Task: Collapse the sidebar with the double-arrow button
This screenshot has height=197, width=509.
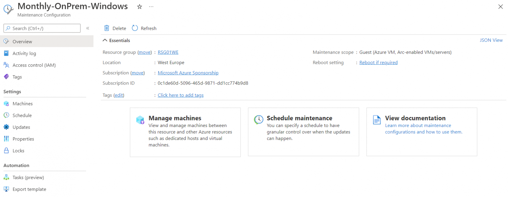Action: pos(87,28)
